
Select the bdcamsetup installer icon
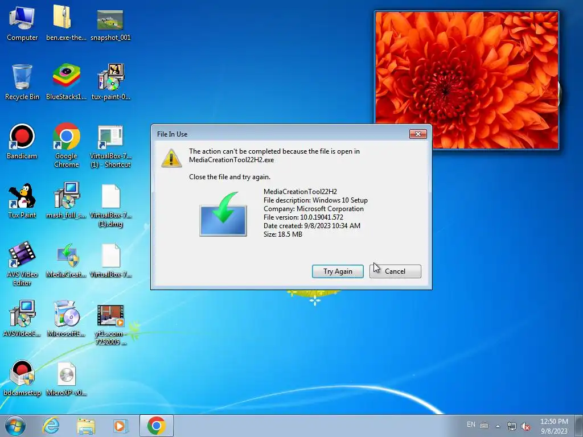[22, 378]
